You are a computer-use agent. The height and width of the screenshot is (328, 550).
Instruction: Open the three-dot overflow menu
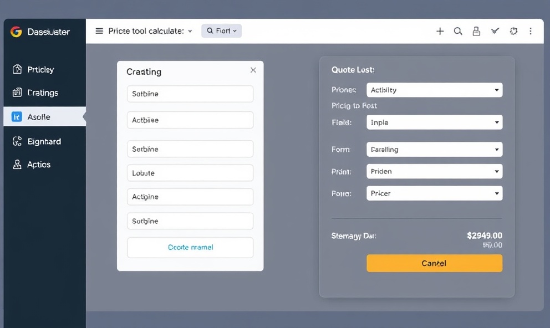(531, 31)
